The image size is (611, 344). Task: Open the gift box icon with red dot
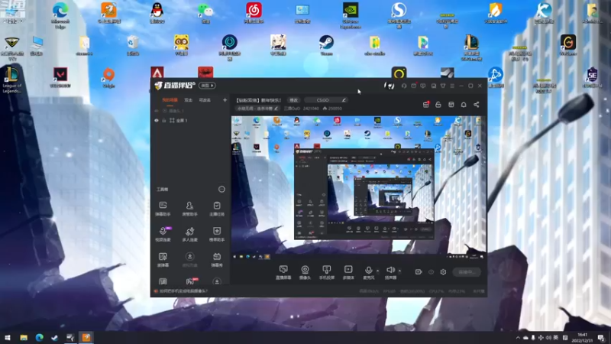(x=426, y=105)
